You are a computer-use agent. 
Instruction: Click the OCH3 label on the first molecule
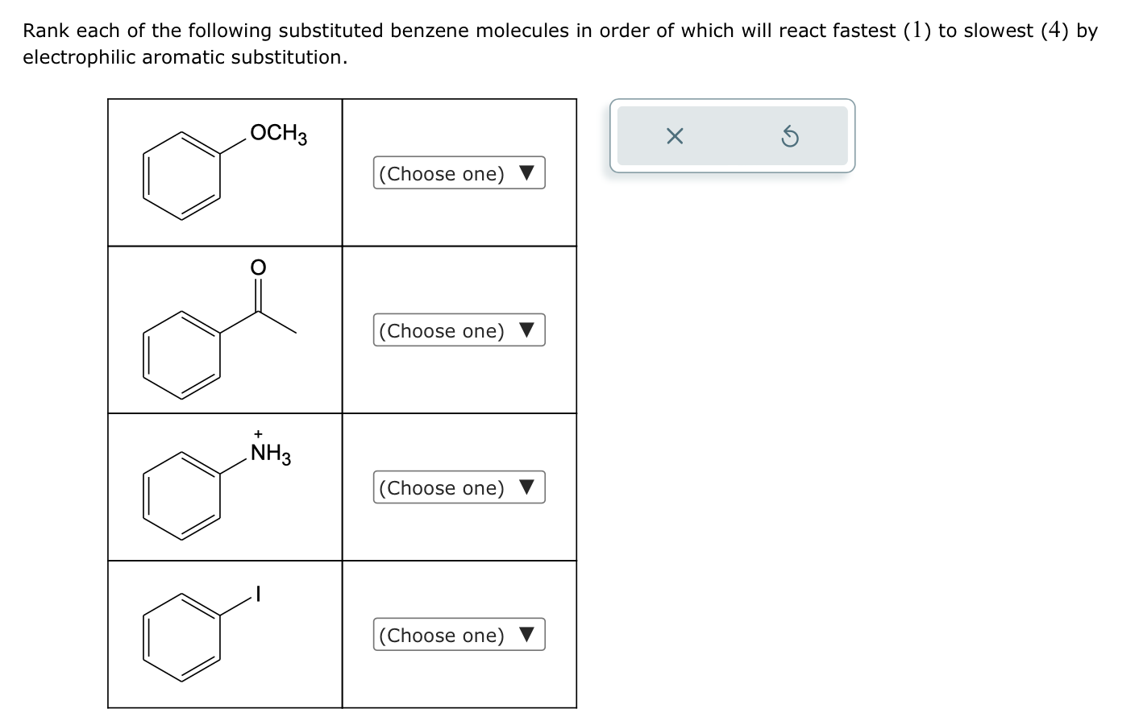(278, 134)
